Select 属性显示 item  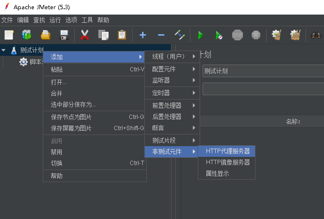pos(226,173)
